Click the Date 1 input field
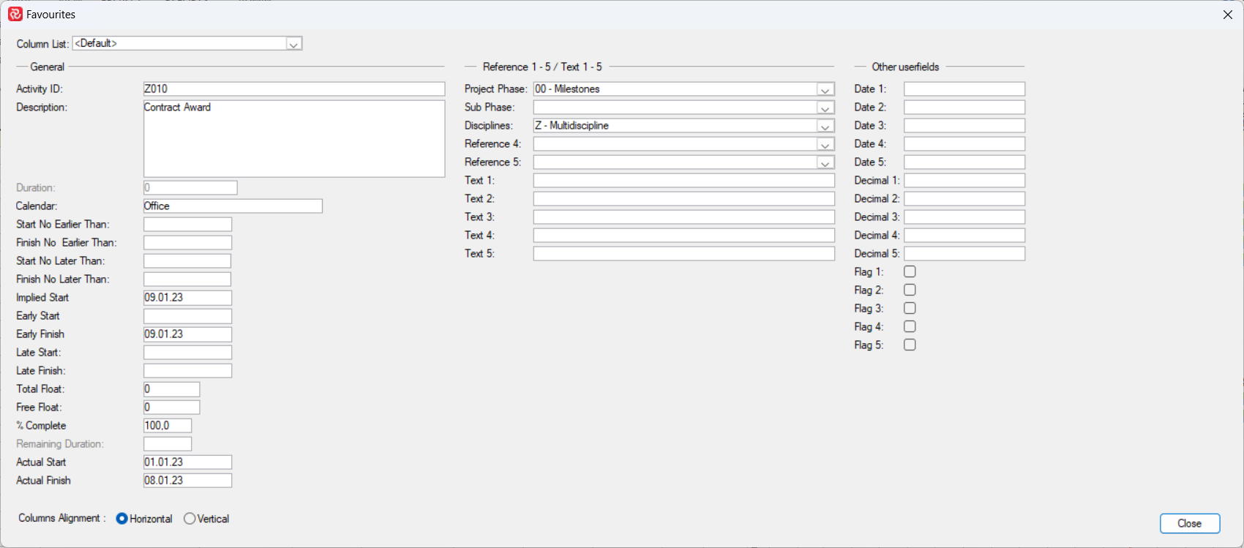 click(x=964, y=89)
